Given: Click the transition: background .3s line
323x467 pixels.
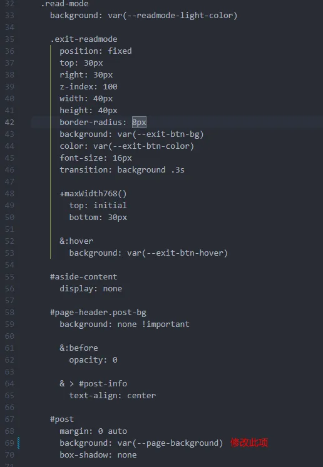Looking at the screenshot, I should 122,170.
